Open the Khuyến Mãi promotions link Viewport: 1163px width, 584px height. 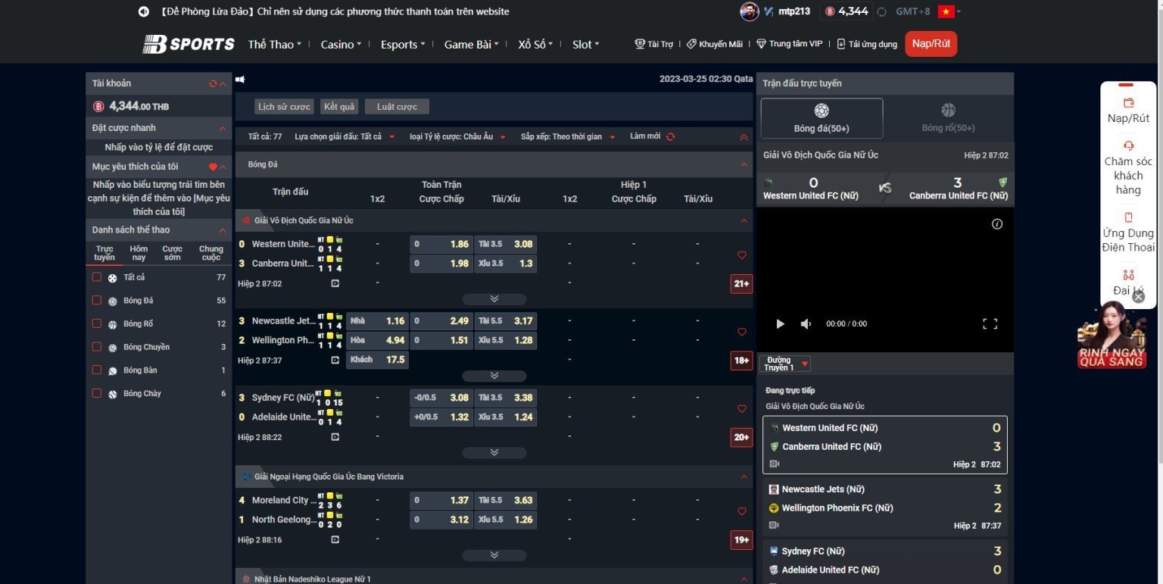[714, 44]
